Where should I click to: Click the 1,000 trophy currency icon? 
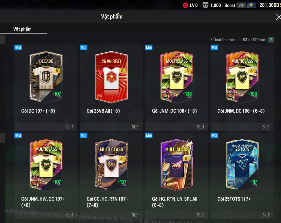[x=205, y=5]
